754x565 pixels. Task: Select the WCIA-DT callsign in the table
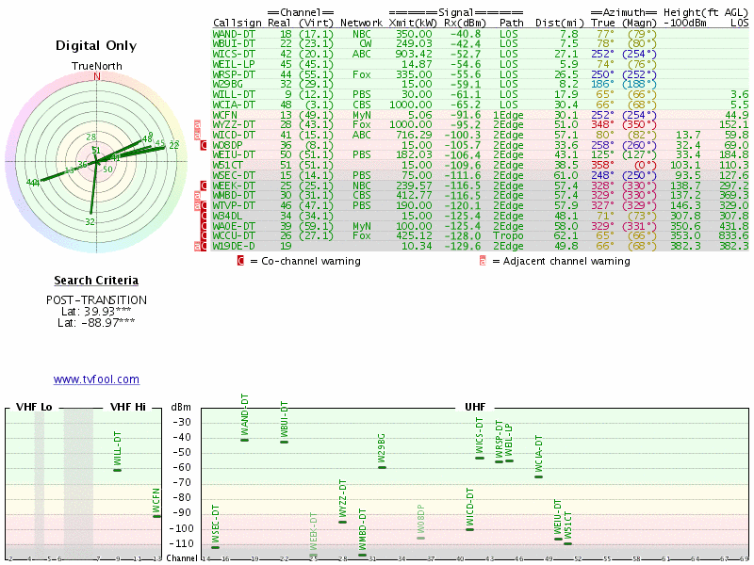tap(234, 105)
